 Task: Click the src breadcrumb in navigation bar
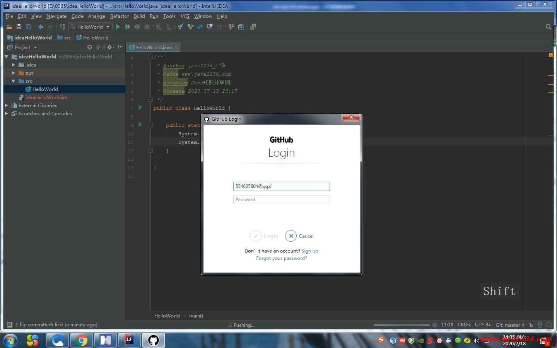pos(64,38)
